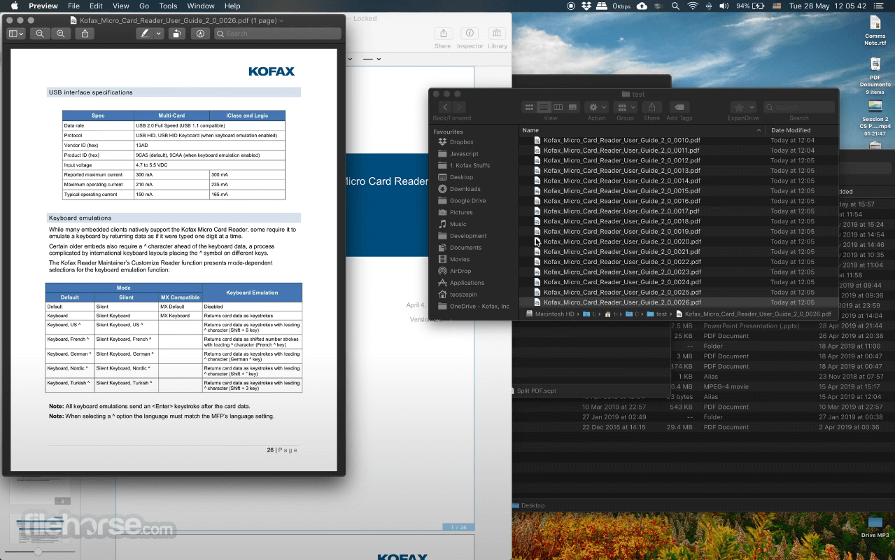
Task: Open Finder Action gear menu
Action: coord(597,107)
